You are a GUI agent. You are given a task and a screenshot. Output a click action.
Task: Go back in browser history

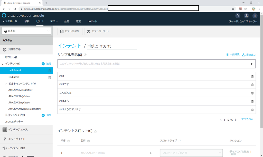click(4, 9)
